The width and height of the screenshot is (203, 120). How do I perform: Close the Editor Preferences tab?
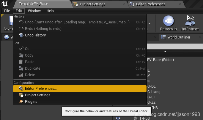click(x=180, y=4)
